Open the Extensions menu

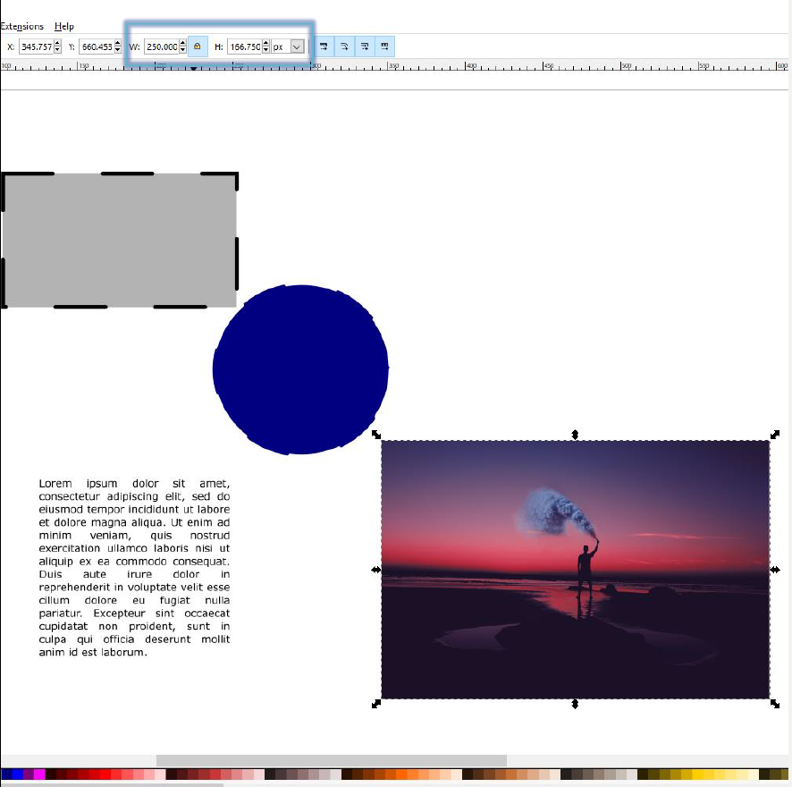coord(21,27)
